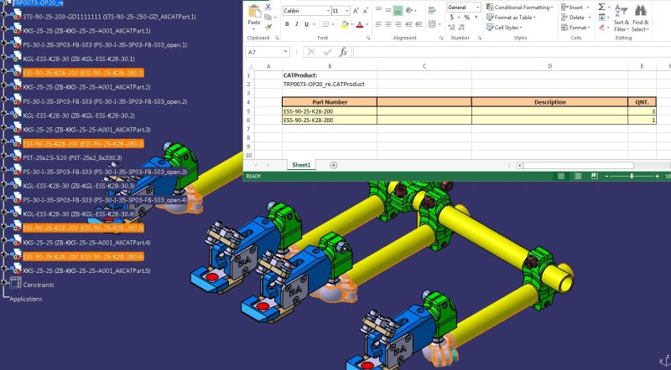
Task: Toggle Align Right in Alignment group
Action: click(398, 24)
